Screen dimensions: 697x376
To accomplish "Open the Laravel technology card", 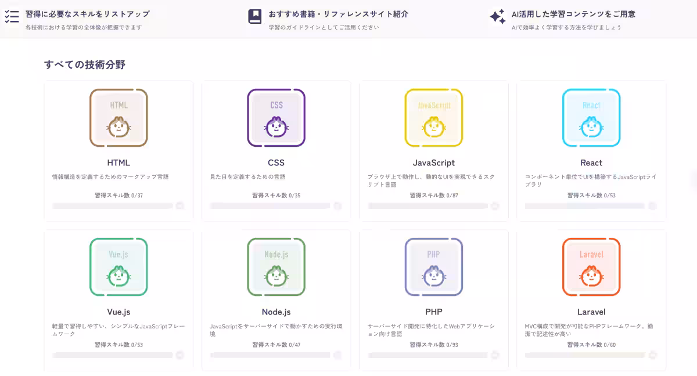I will 591,300.
